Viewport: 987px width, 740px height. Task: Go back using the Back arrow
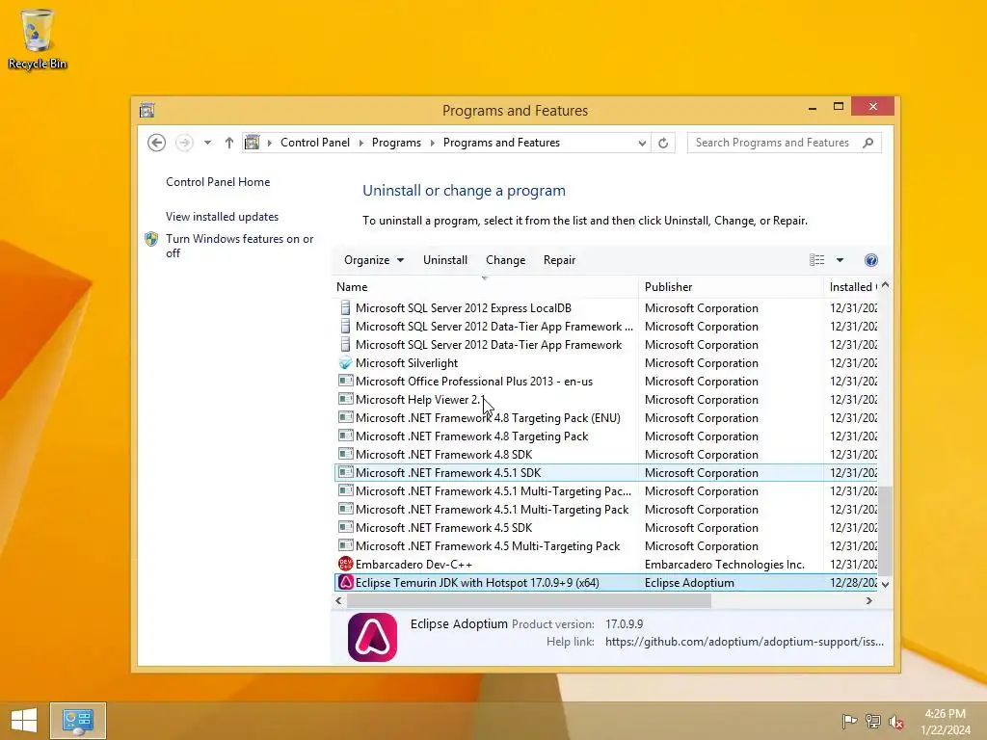pos(157,143)
